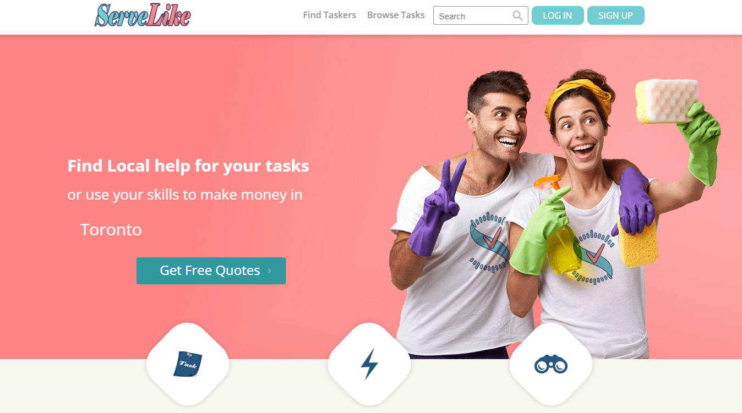Open the Toronto city selector
The width and height of the screenshot is (742, 413).
click(111, 229)
